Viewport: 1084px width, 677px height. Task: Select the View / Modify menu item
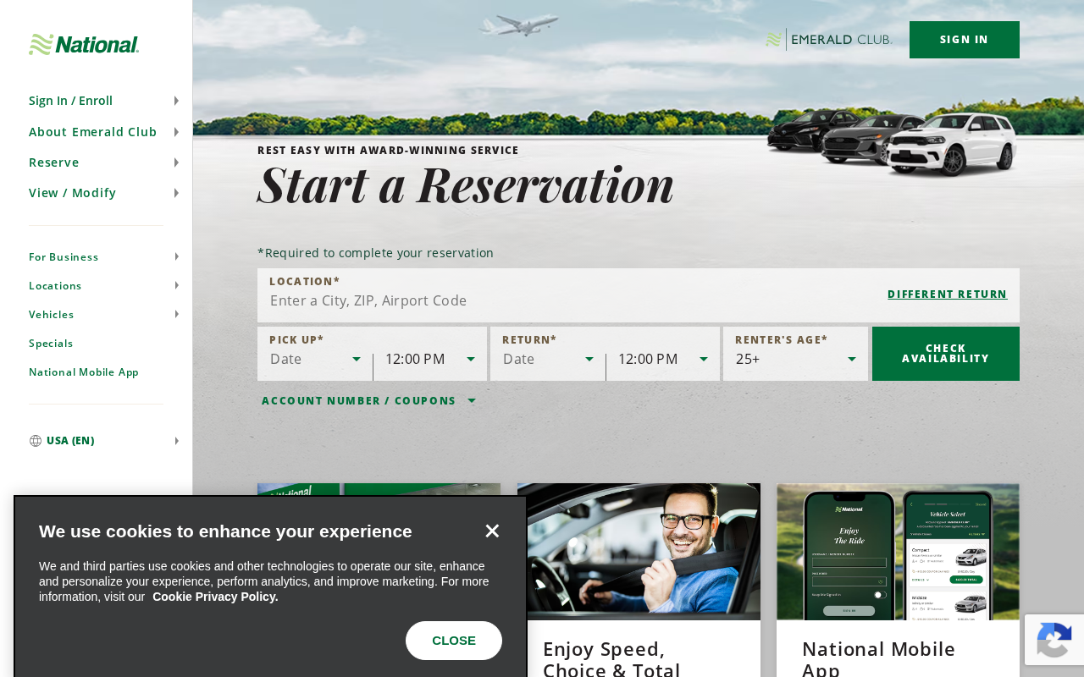pyautogui.click(x=73, y=193)
